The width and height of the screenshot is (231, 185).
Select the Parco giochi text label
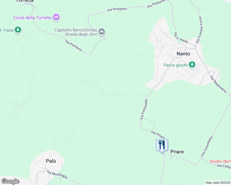coord(176,65)
